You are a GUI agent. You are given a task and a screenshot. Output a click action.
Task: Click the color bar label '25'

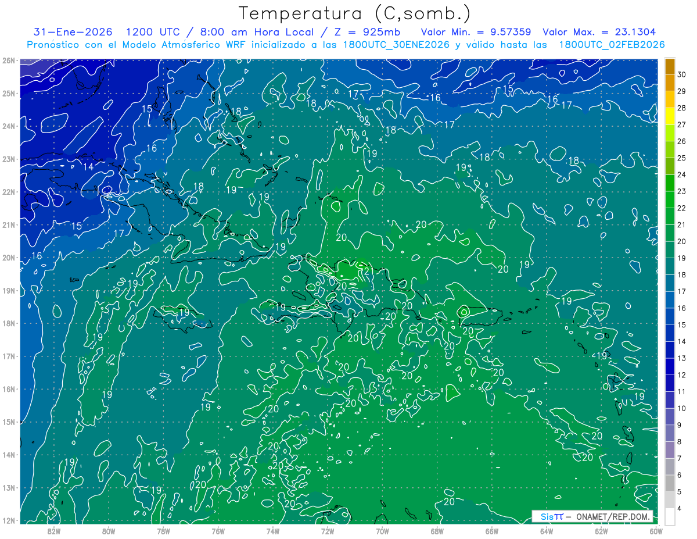click(x=682, y=158)
